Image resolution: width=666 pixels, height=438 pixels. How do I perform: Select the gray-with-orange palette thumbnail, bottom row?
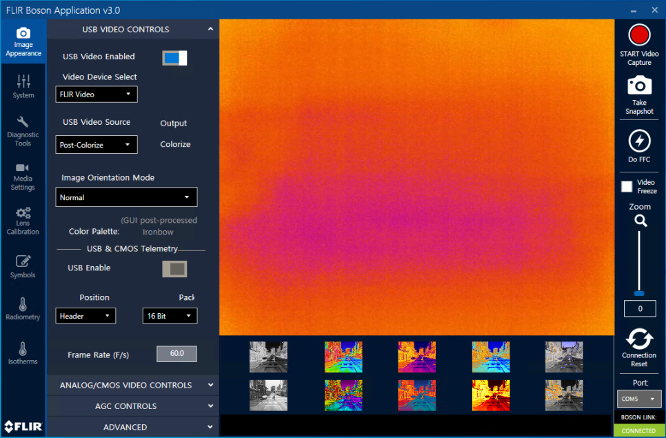pyautogui.click(x=564, y=395)
